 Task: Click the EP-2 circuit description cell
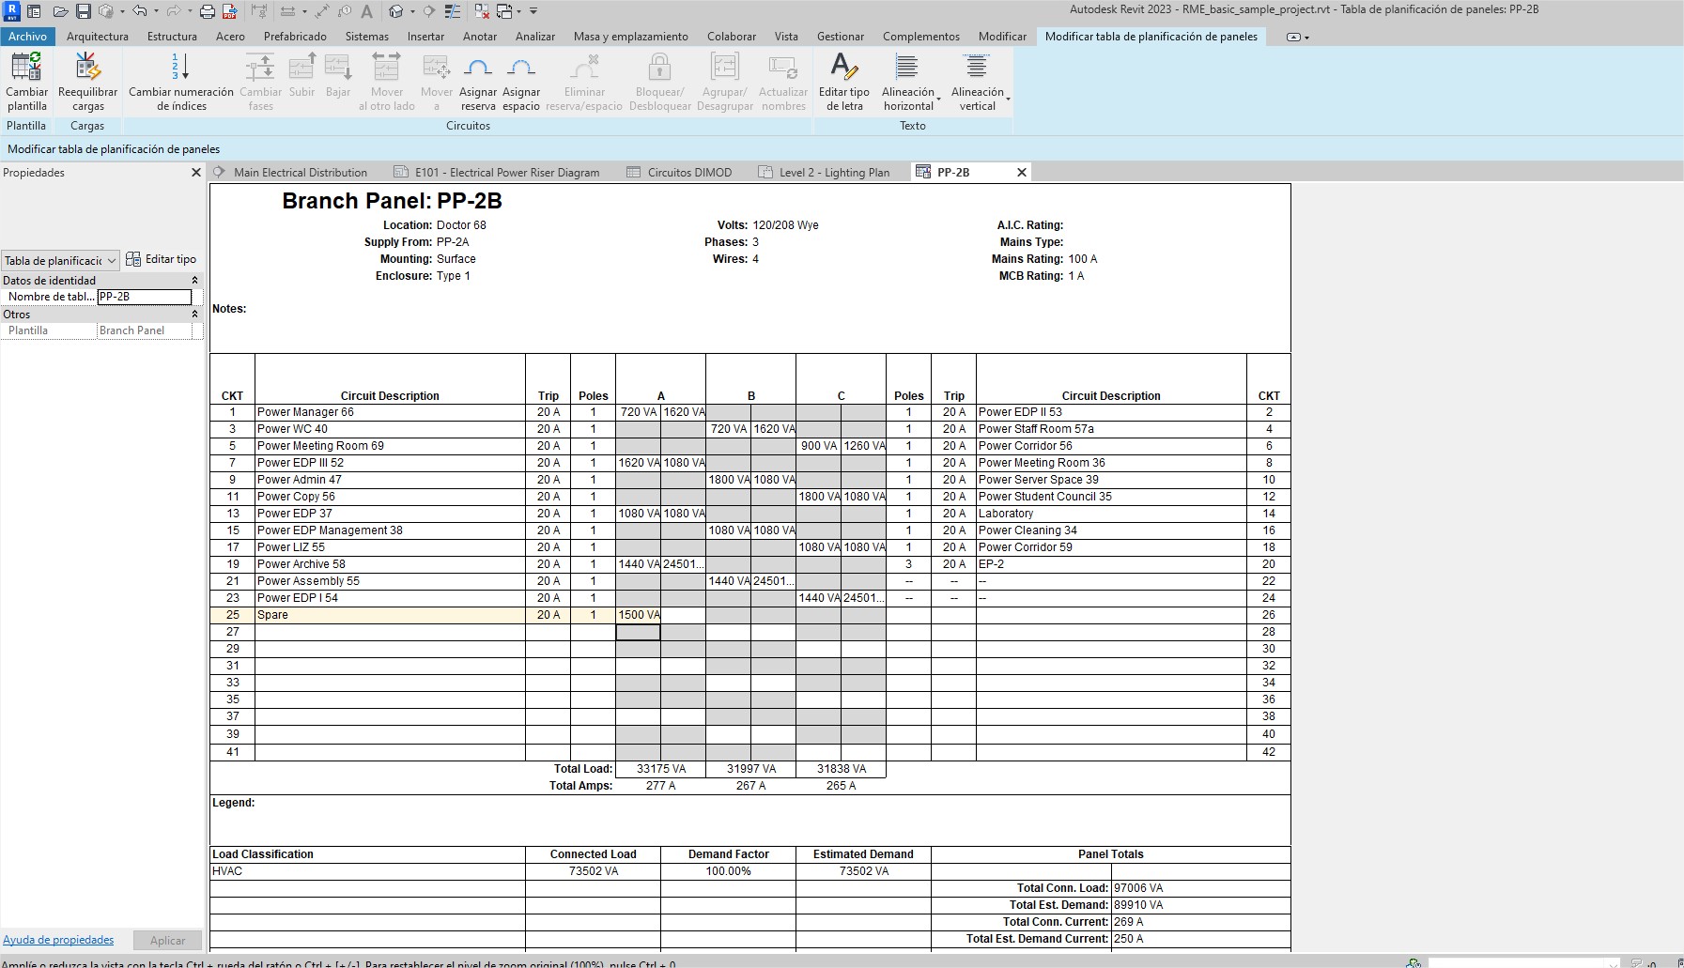pos(1111,564)
